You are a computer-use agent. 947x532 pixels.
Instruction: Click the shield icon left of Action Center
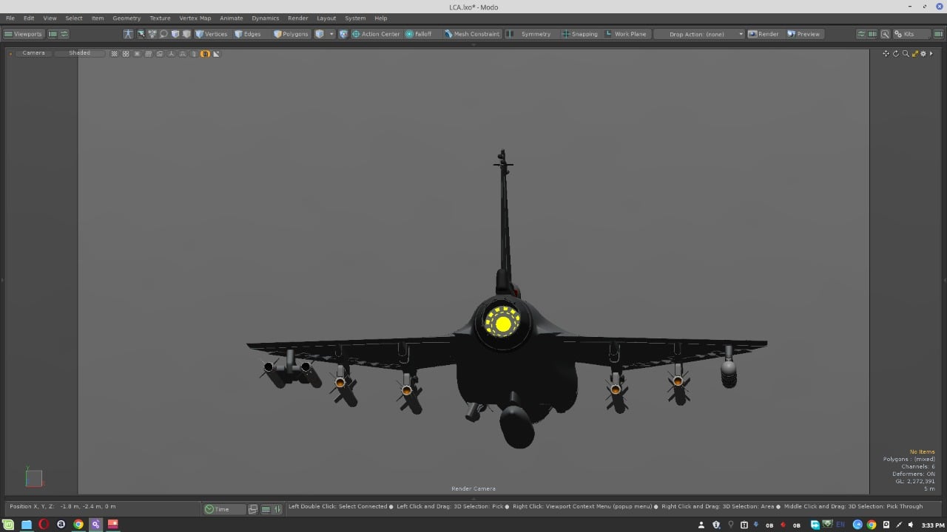[343, 34]
